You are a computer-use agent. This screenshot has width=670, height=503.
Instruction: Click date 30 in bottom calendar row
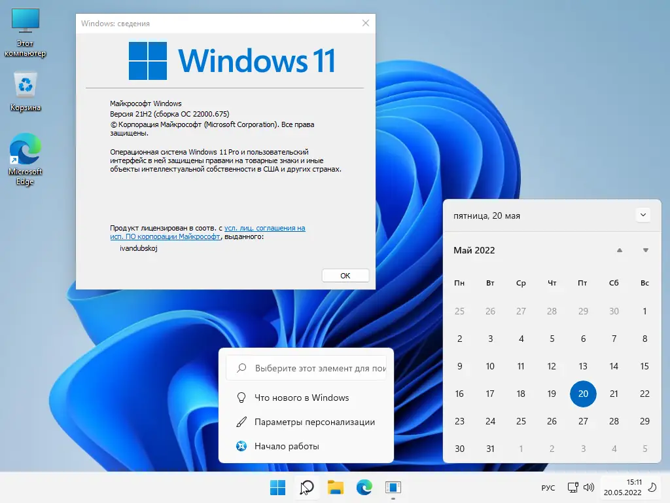[x=459, y=449]
